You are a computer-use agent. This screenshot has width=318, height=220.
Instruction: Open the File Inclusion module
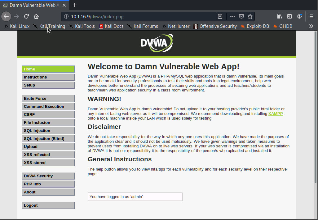48,123
